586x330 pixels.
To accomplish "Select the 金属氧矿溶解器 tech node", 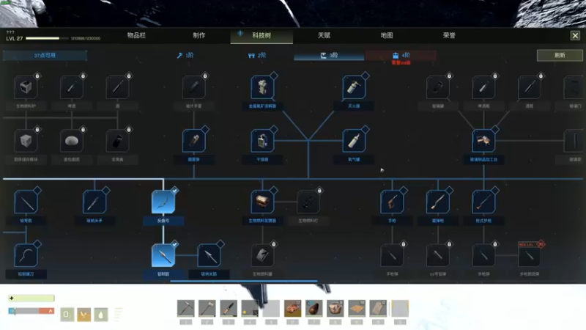I will point(262,87).
